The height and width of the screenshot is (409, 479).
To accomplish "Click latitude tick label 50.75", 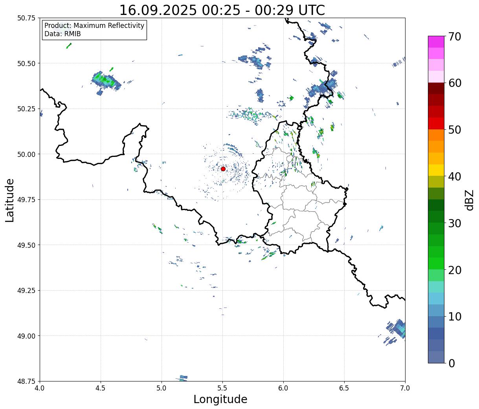I will tap(26, 18).
